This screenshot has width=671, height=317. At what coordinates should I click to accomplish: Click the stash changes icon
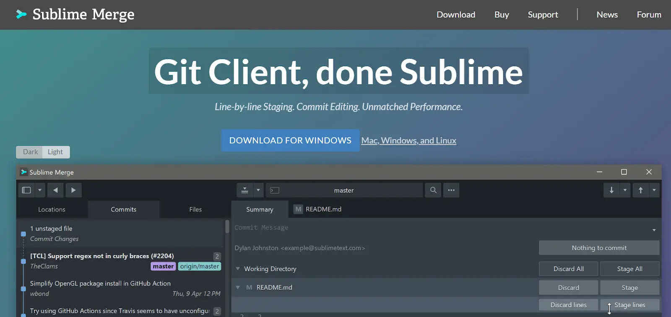tap(244, 190)
